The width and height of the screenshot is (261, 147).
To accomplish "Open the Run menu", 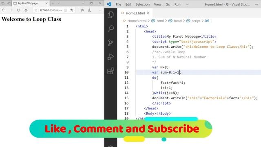I will tap(177, 4).
